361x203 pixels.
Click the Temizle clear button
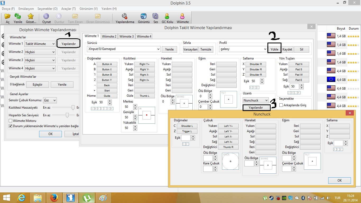point(206,49)
